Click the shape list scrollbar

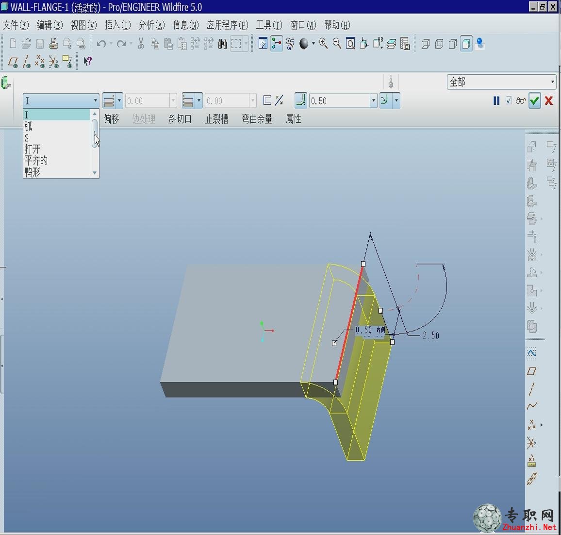pyautogui.click(x=95, y=134)
